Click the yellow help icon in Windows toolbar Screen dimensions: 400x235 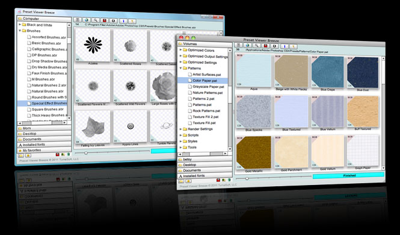[132, 21]
